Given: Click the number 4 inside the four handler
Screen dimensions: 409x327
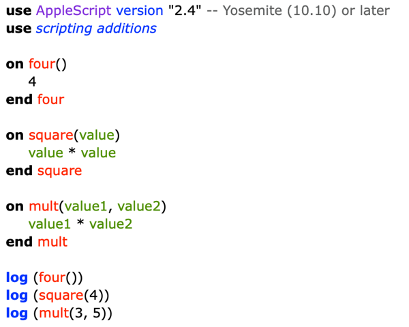Looking at the screenshot, I should (x=32, y=82).
